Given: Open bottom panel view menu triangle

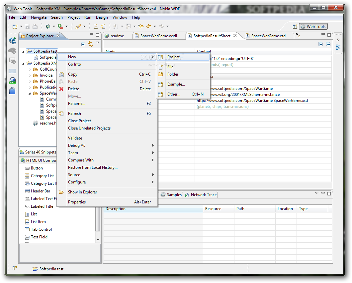Looking at the screenshot, I should point(316,193).
